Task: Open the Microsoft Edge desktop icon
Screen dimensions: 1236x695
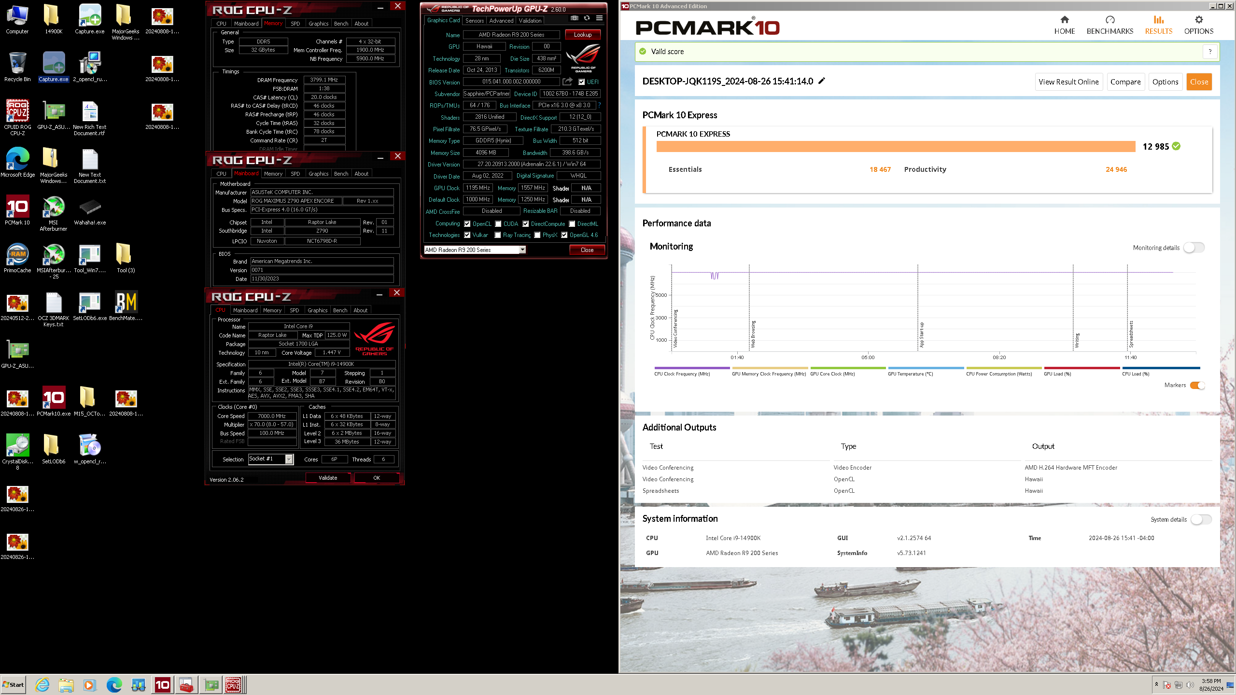Action: tap(17, 162)
